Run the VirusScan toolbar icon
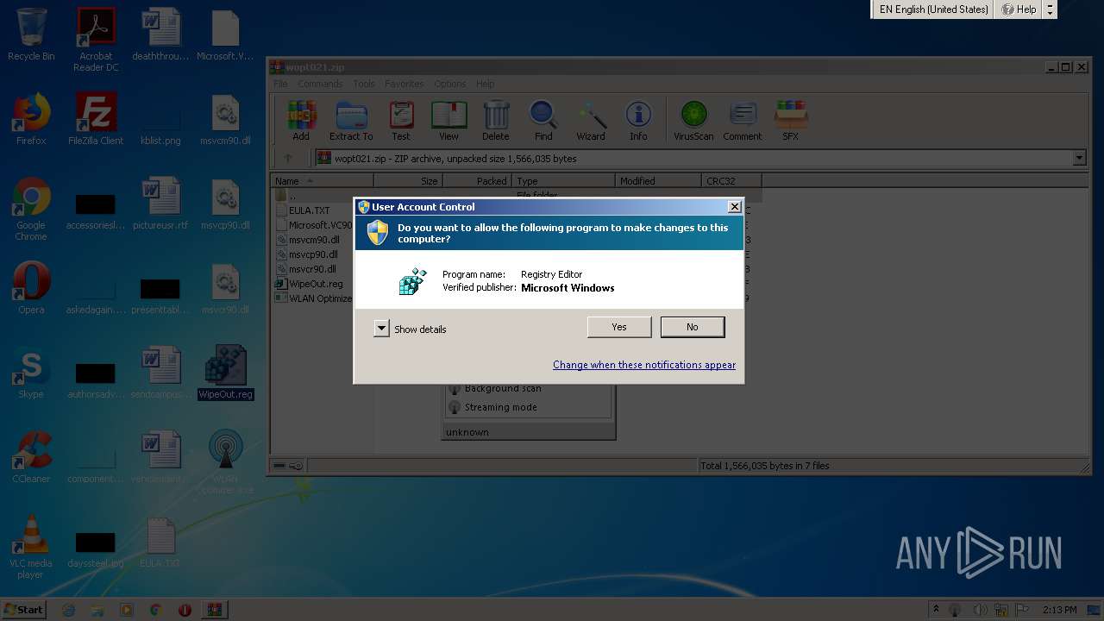This screenshot has height=621, width=1104. (x=693, y=121)
